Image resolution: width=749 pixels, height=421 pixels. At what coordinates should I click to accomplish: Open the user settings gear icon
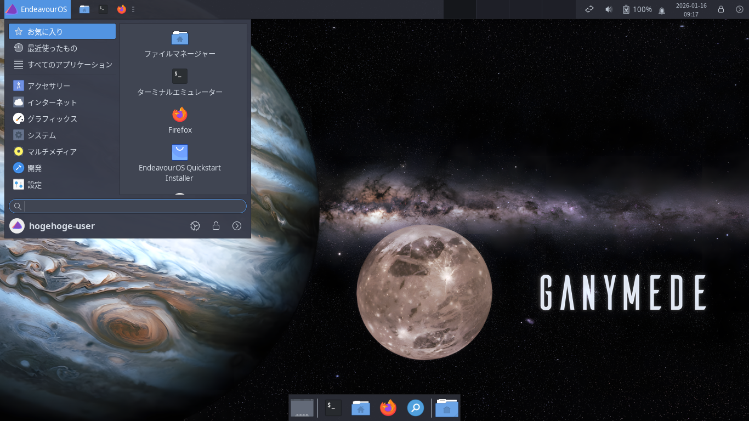pyautogui.click(x=195, y=226)
